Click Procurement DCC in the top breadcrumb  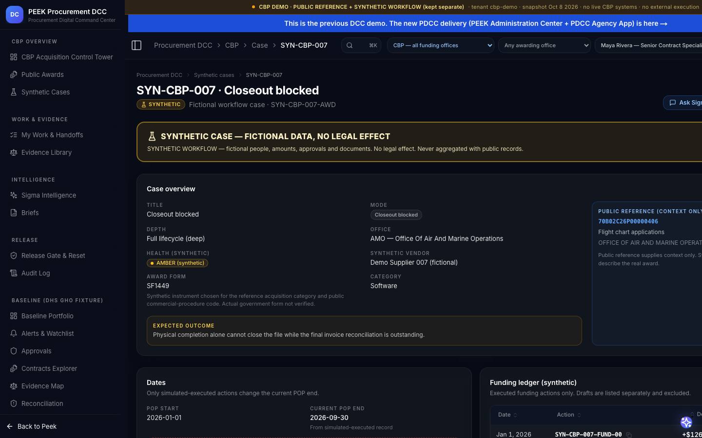point(183,45)
